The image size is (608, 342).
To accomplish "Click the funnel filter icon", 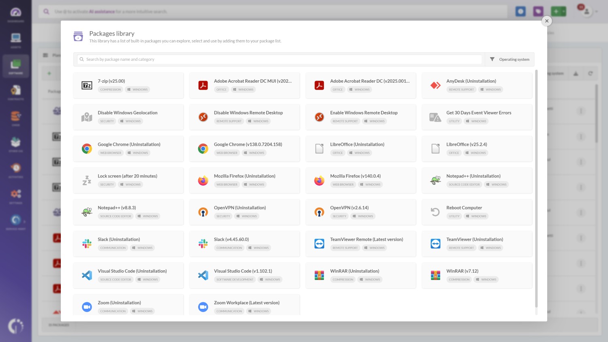I will tap(492, 59).
